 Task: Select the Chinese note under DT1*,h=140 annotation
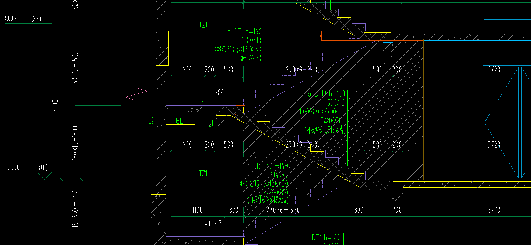click(x=268, y=199)
